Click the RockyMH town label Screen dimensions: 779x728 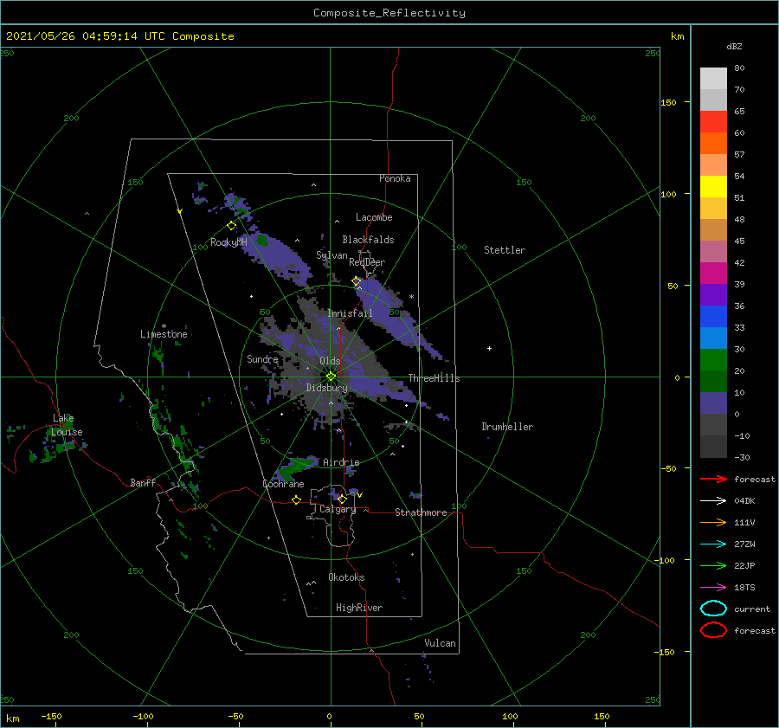[x=229, y=242]
